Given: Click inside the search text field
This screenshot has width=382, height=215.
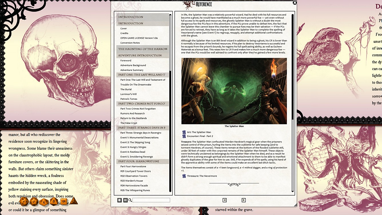Looking at the screenshot, I should coord(151,200).
